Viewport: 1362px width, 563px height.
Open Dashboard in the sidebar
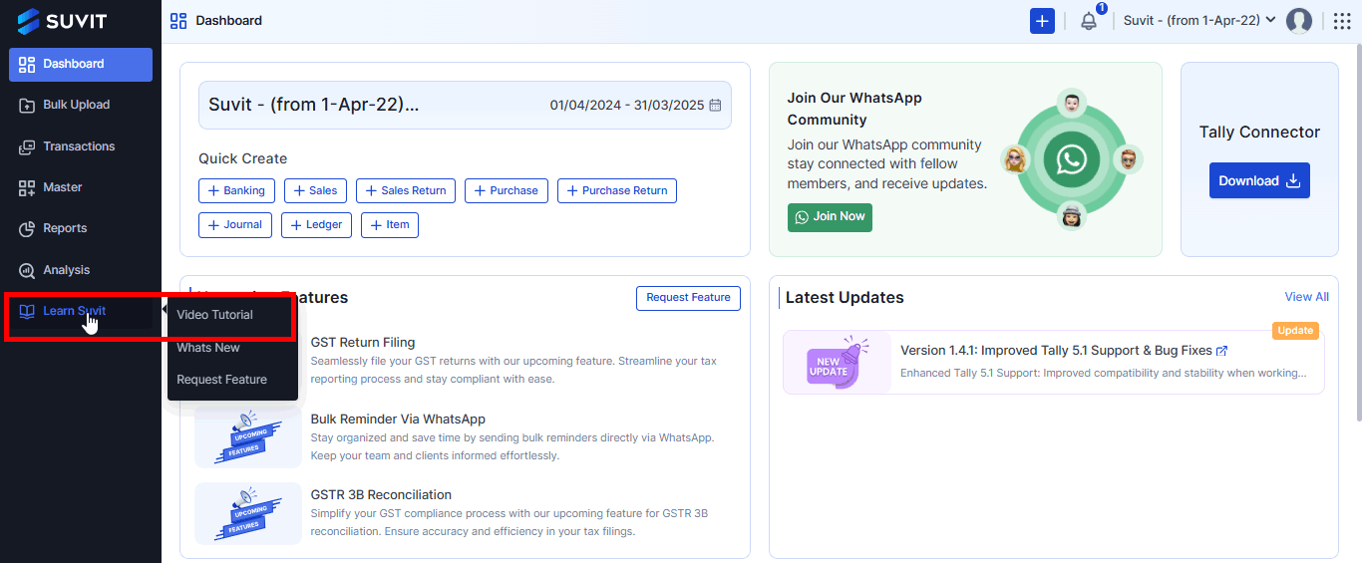(x=81, y=64)
